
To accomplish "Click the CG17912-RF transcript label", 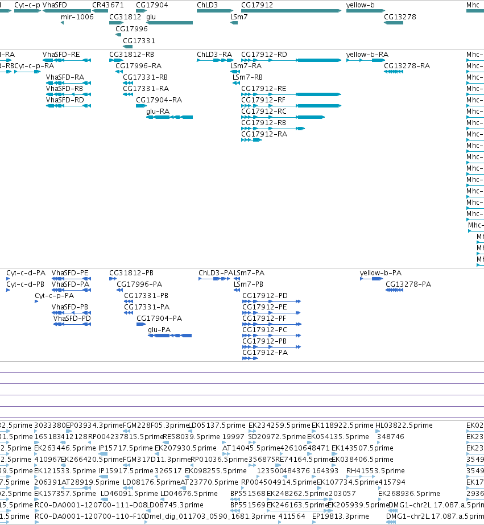I will point(263,100).
